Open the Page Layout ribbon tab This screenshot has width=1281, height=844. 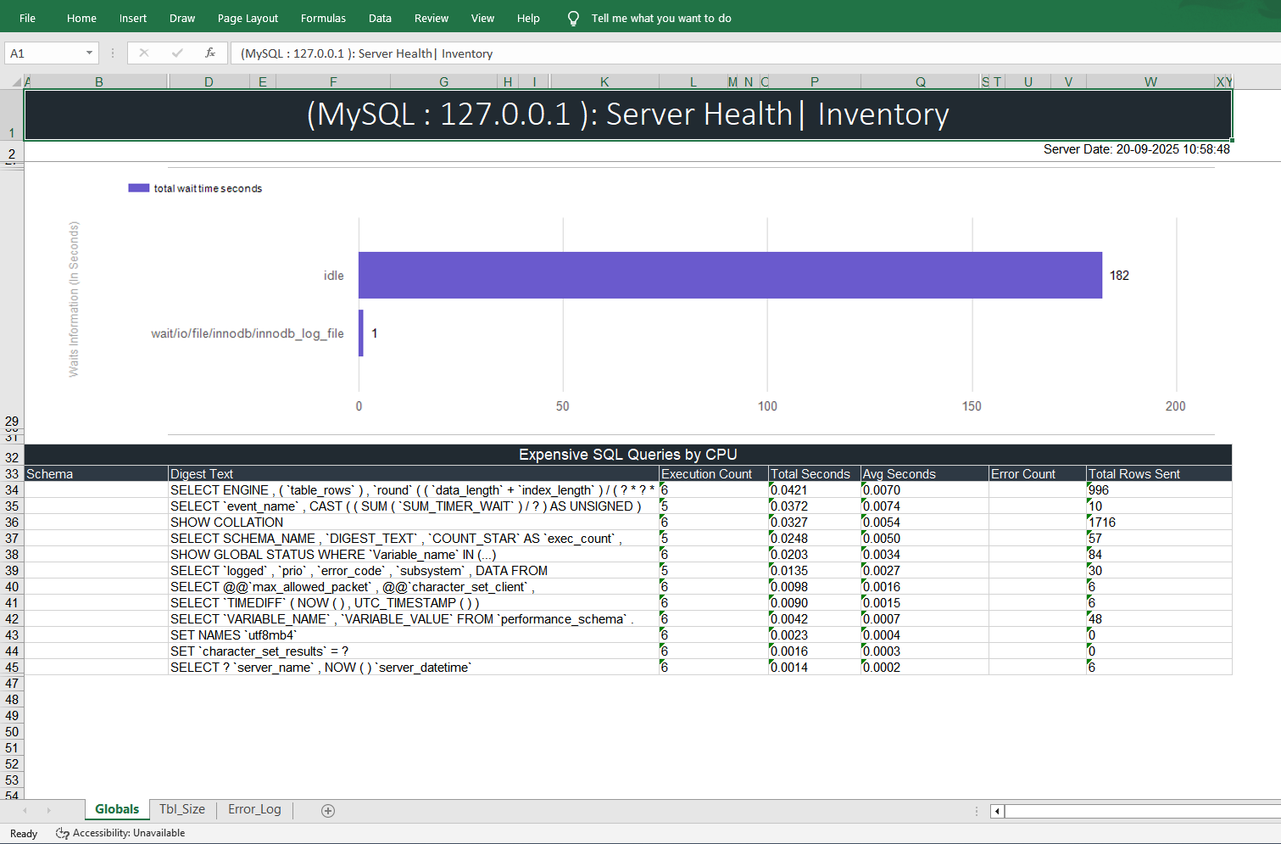coord(248,19)
